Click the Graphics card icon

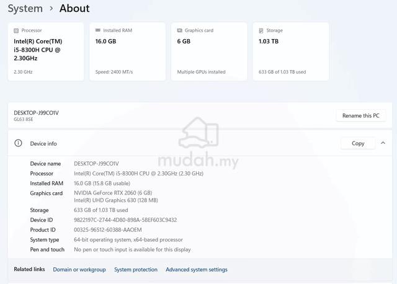179,30
